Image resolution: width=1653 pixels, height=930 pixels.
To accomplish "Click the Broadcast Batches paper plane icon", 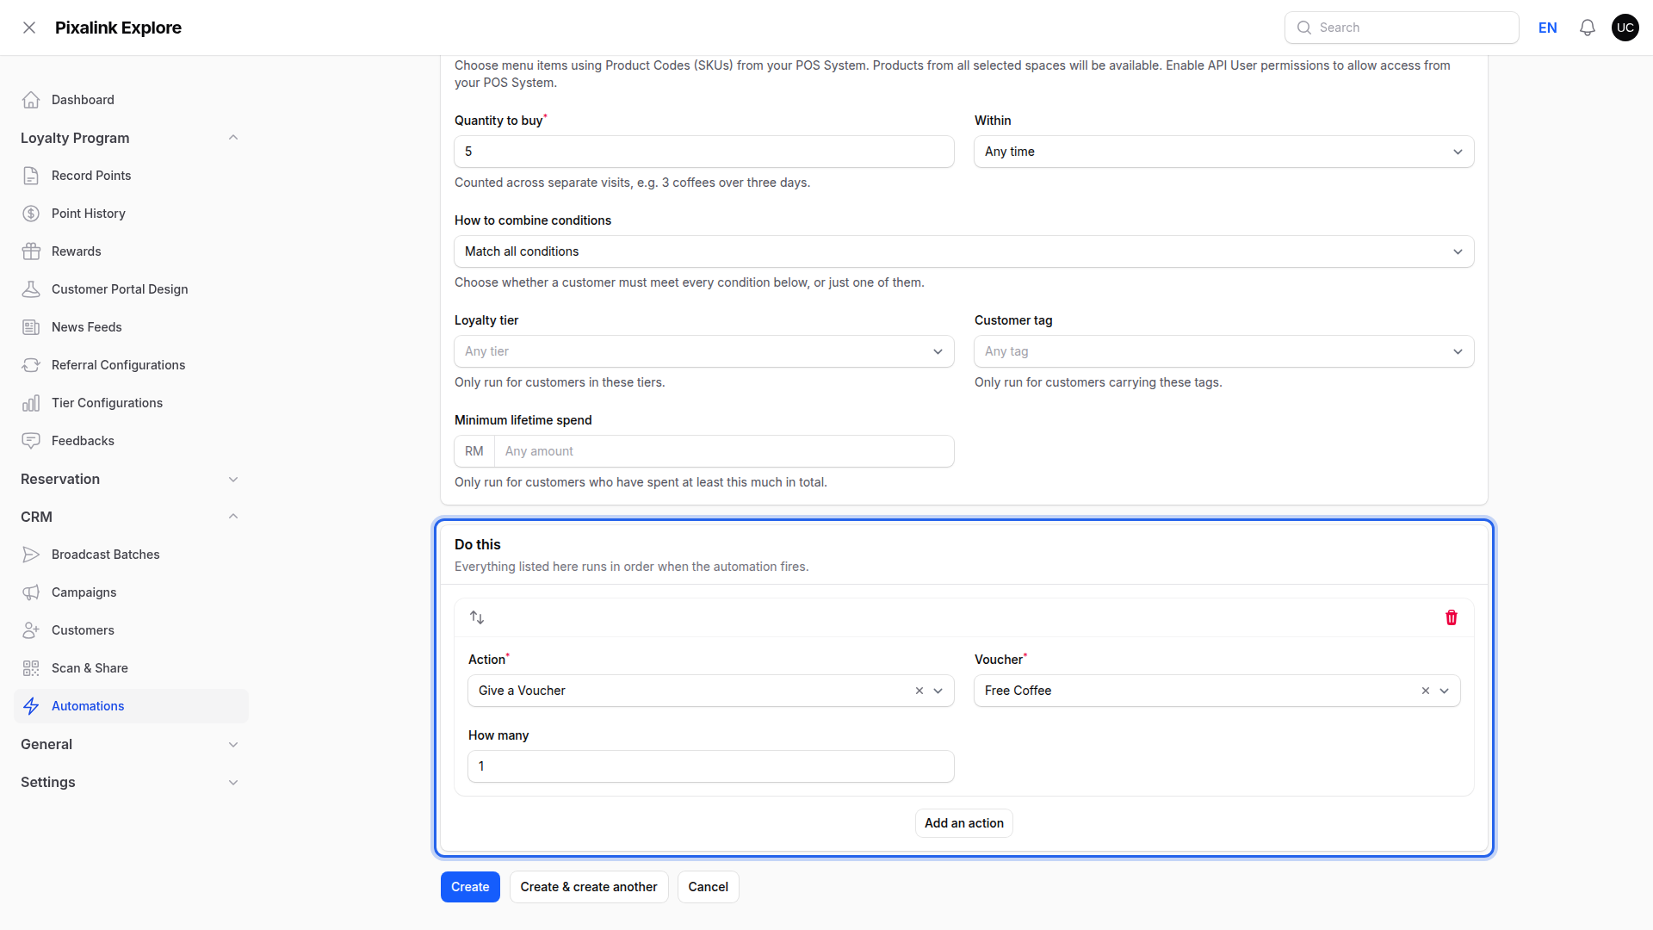I will (31, 555).
